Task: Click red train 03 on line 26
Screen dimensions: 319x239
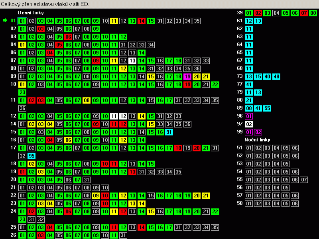Action: (41, 235)
